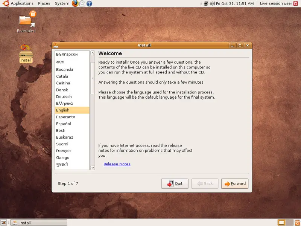Launch the Firefox browser from the top panel
The width and height of the screenshot is (301, 226).
point(75,3)
